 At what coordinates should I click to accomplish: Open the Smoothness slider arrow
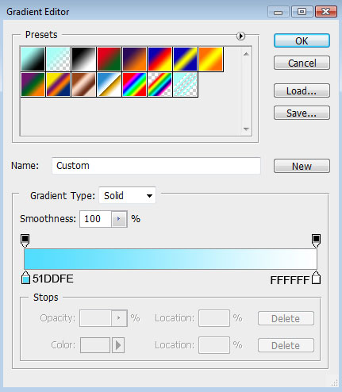click(119, 219)
